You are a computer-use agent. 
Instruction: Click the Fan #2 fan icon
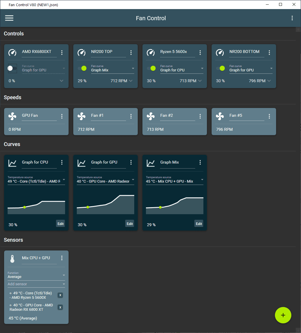[151, 116]
